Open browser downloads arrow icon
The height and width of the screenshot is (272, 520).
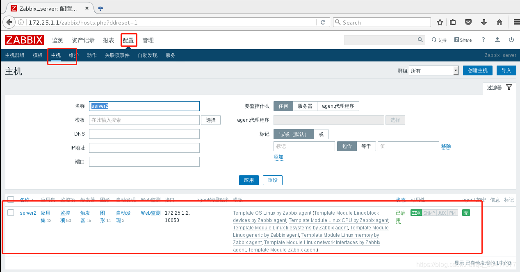click(x=484, y=22)
